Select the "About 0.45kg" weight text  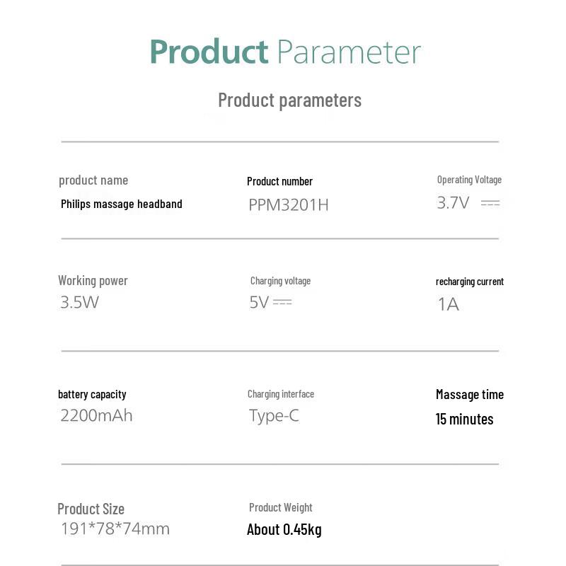click(x=284, y=529)
